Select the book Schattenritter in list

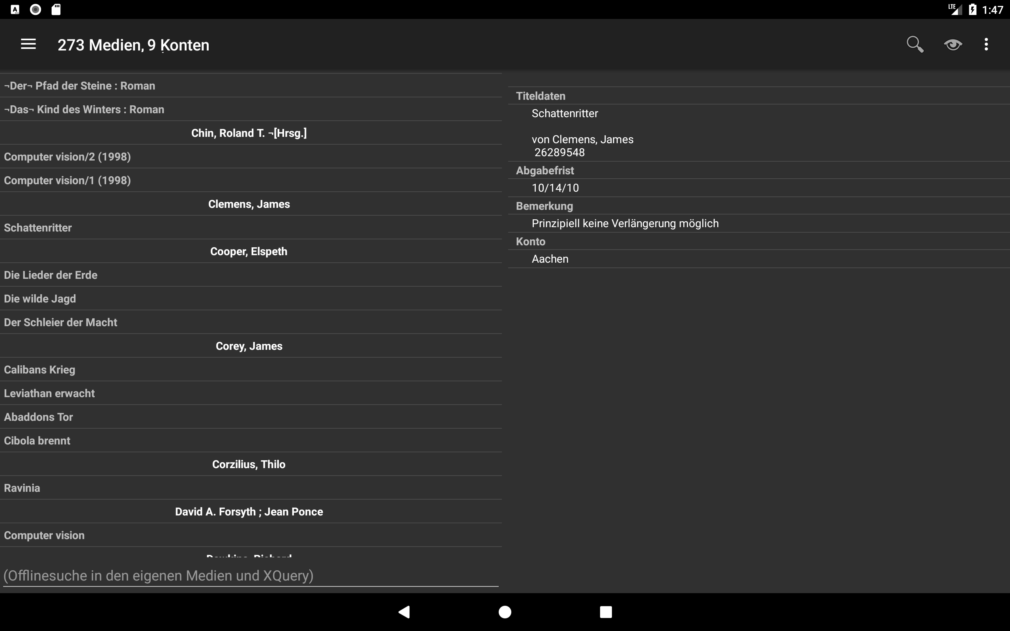tap(38, 228)
